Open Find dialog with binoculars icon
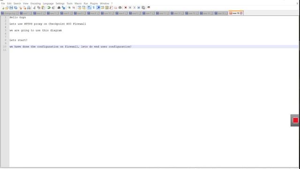The image size is (300, 169). [x=59, y=8]
